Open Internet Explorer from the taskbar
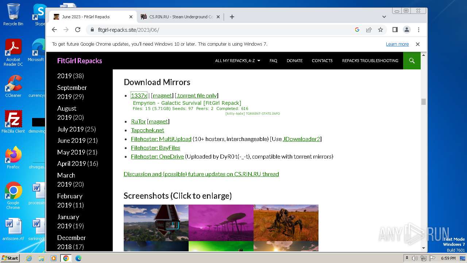Screen dimensions: 467x263 (x=29, y=258)
